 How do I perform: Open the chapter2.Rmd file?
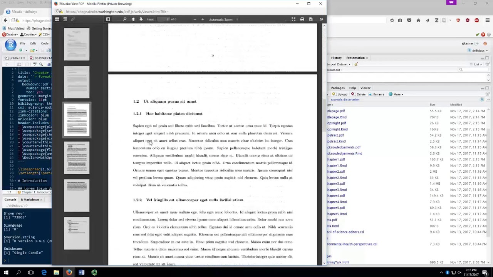[x=337, y=178]
